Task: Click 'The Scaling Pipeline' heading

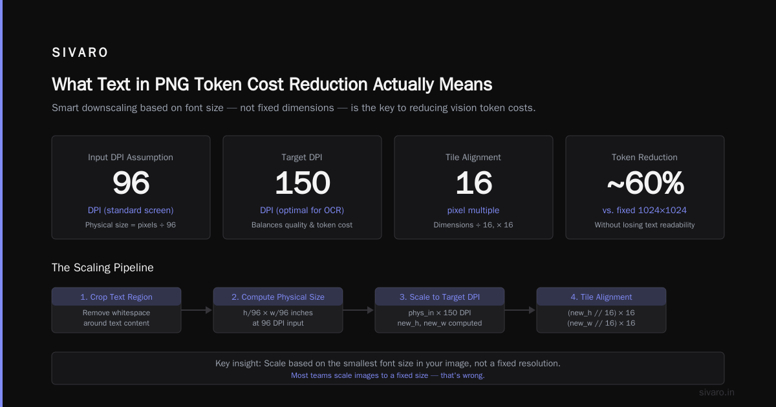Action: coord(103,267)
